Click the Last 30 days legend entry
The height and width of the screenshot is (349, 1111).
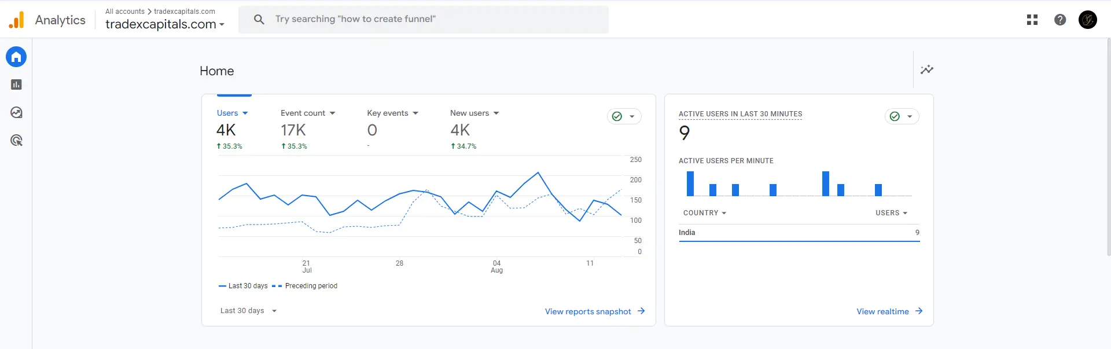click(243, 286)
